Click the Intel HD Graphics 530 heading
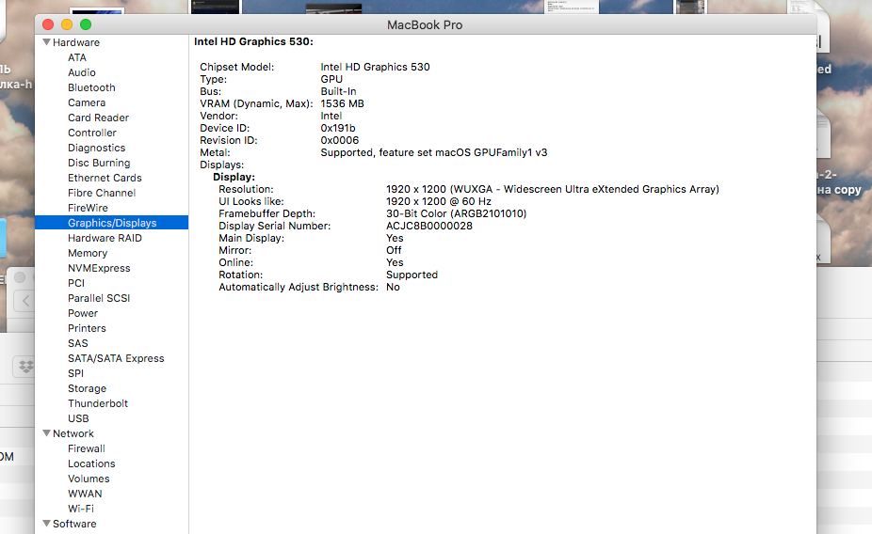The height and width of the screenshot is (534, 872). (x=253, y=41)
